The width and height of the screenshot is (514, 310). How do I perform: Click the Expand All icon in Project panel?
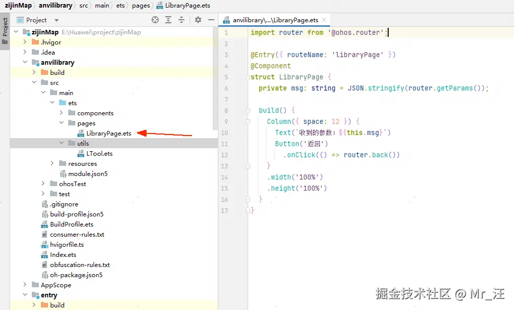[x=168, y=20]
